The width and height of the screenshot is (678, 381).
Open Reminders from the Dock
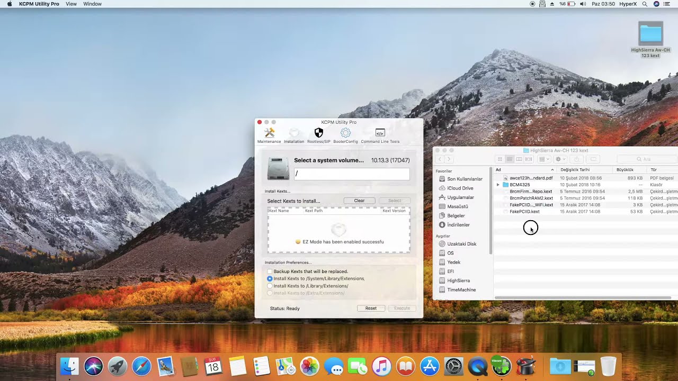click(x=262, y=366)
